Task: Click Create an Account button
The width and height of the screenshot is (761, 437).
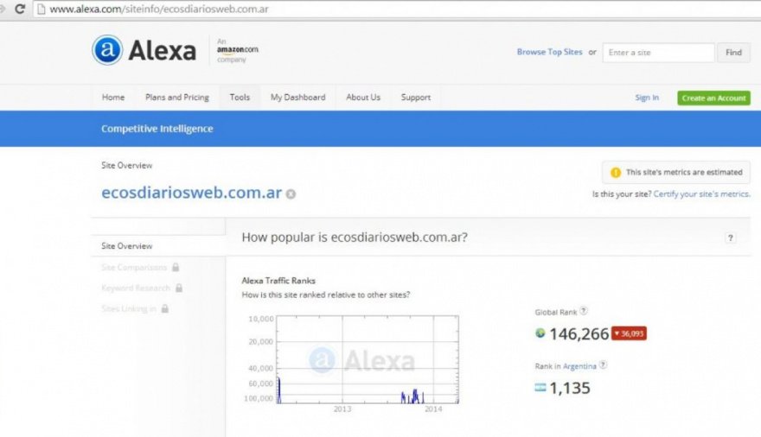Action: coord(714,98)
